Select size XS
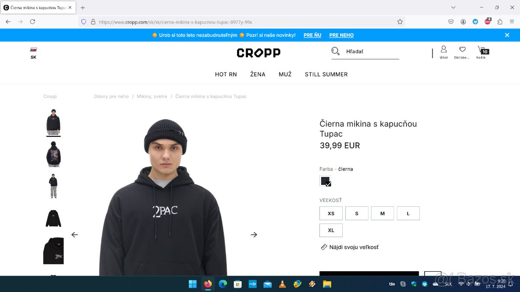Screen dimensions: 520x292 tap(331, 213)
